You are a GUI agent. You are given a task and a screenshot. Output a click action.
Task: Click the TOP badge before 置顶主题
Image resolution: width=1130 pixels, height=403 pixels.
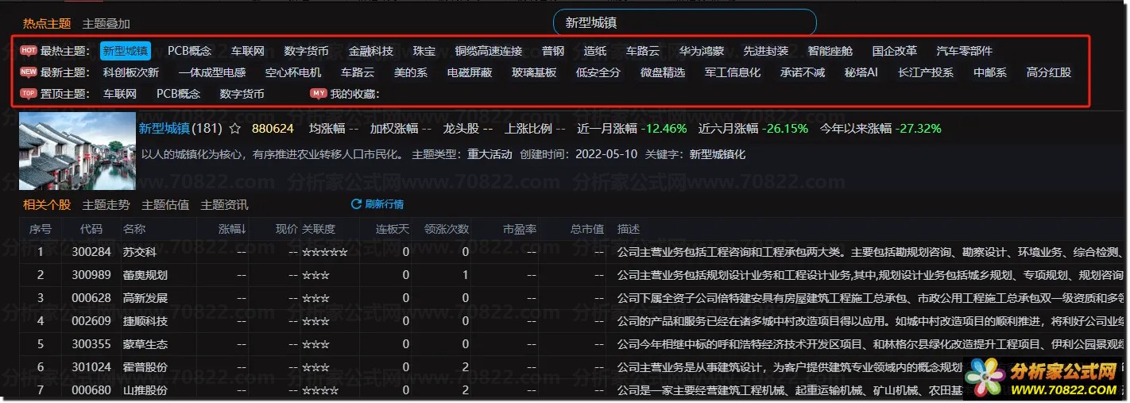pyautogui.click(x=29, y=94)
